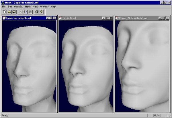This screenshot has height=118, width=172.
Task: Open a file with the Open folder icon
Action: click(9, 12)
